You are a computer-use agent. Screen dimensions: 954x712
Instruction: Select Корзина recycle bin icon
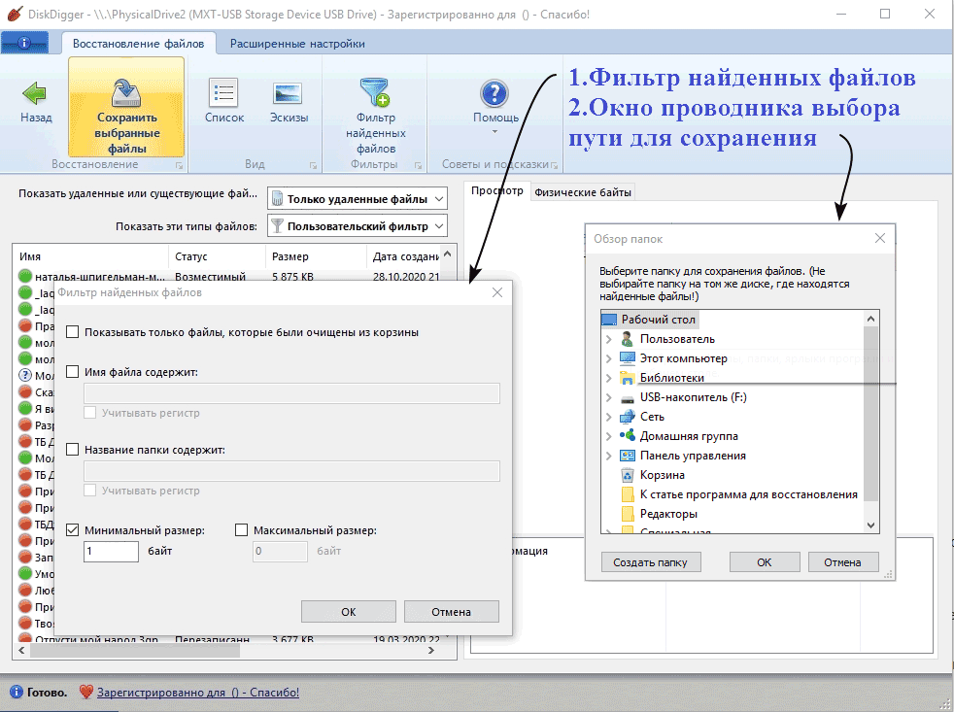tap(628, 475)
